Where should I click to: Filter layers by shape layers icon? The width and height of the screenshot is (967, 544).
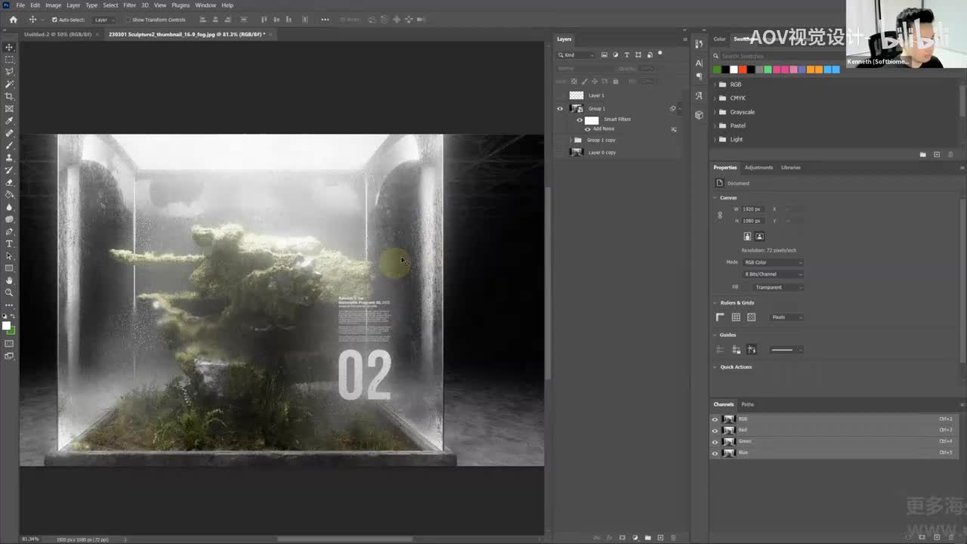point(638,54)
